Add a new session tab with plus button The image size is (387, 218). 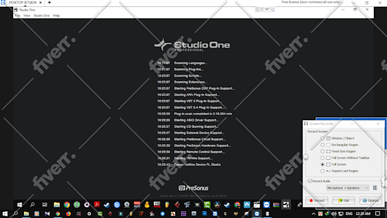pos(50,2)
